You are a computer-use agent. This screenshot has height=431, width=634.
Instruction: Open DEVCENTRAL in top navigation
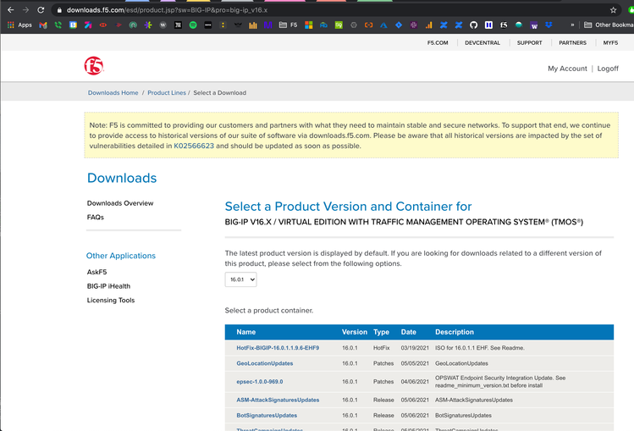[x=482, y=42]
